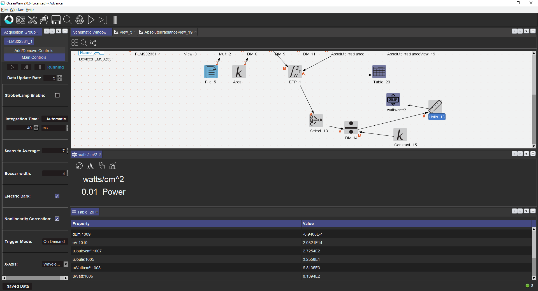This screenshot has width=538, height=291.
Task: Enable the Strobe/Lamp checkbox
Action: (57, 95)
